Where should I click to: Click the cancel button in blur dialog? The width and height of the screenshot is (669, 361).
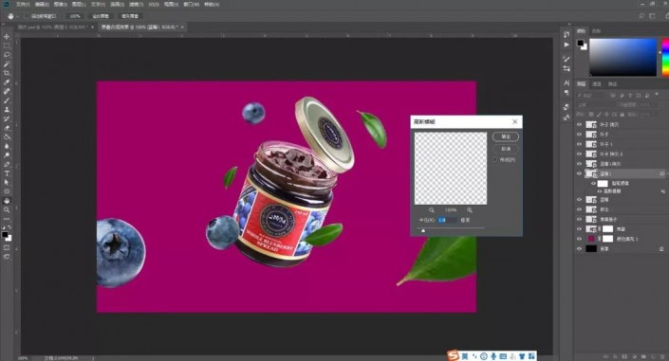point(506,149)
